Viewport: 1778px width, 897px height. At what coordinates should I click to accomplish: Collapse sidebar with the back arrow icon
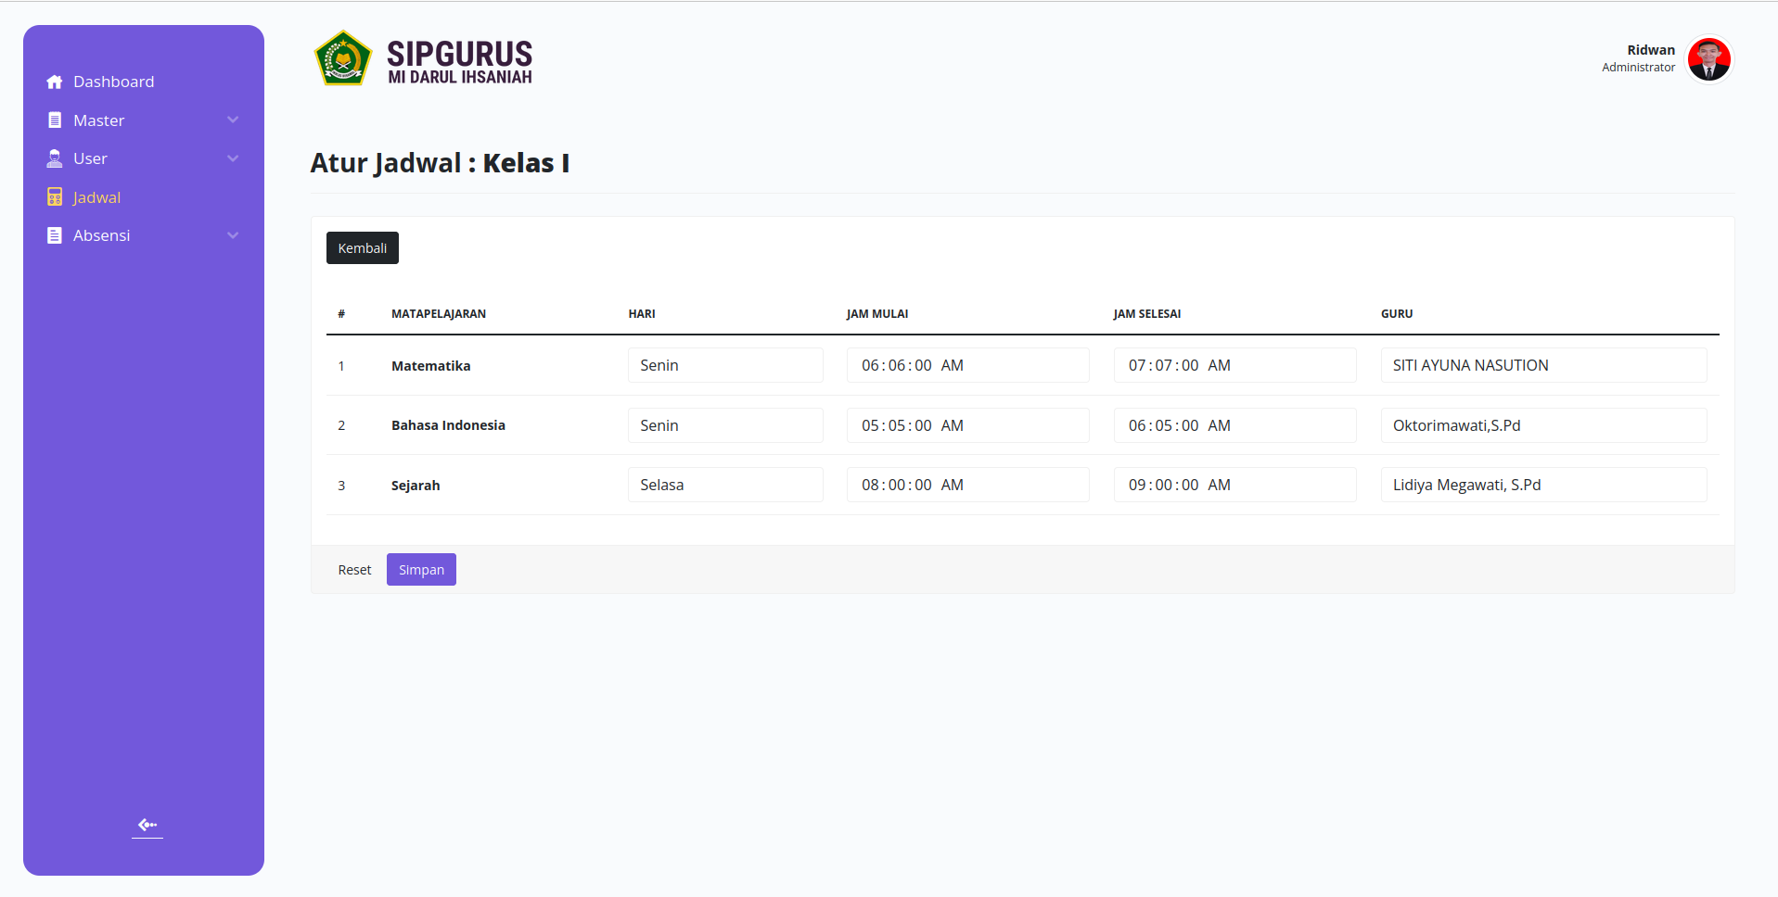(x=147, y=825)
